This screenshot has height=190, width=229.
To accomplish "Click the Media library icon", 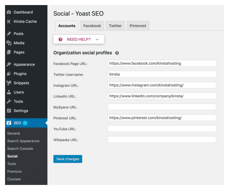I will point(9,43).
